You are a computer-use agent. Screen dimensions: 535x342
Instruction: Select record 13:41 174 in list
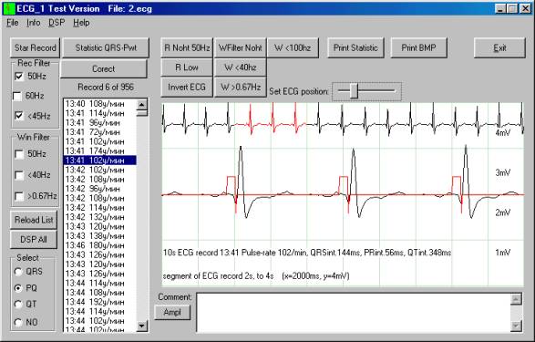(100, 150)
